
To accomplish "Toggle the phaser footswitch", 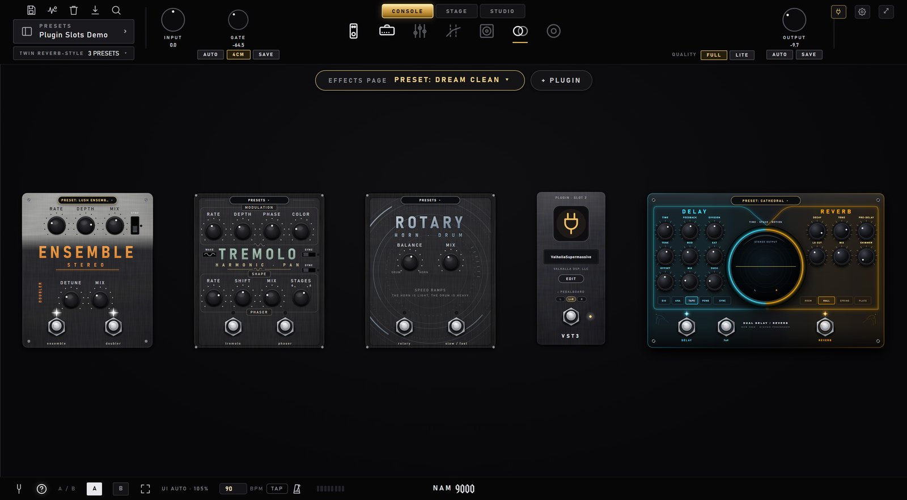I will 285,326.
